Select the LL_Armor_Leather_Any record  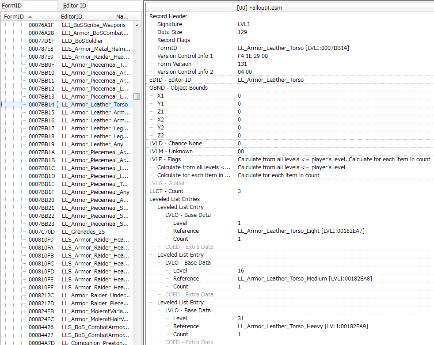(x=67, y=144)
